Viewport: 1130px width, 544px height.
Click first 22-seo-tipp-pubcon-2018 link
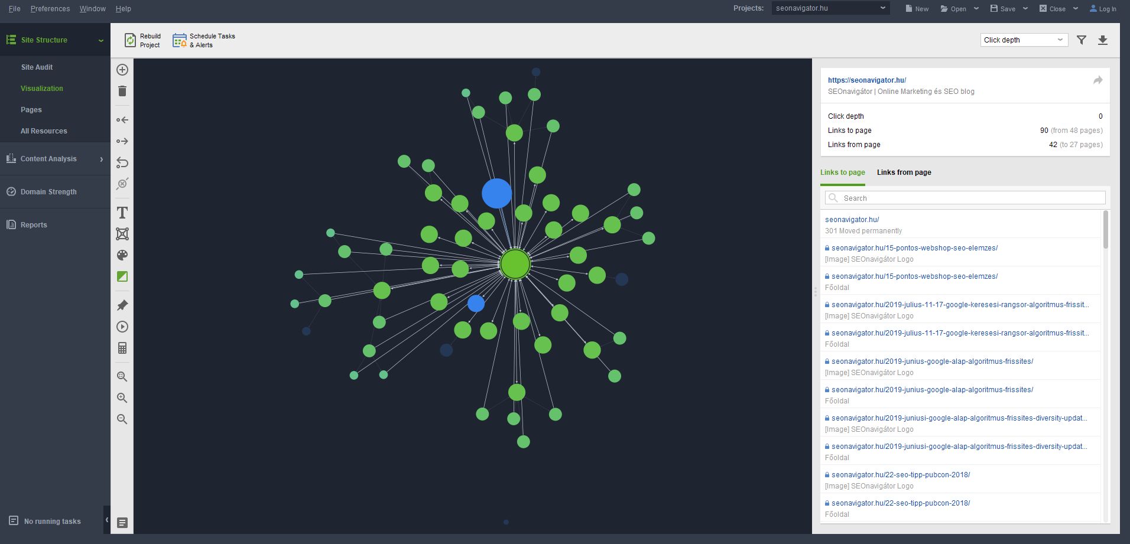pyautogui.click(x=901, y=475)
